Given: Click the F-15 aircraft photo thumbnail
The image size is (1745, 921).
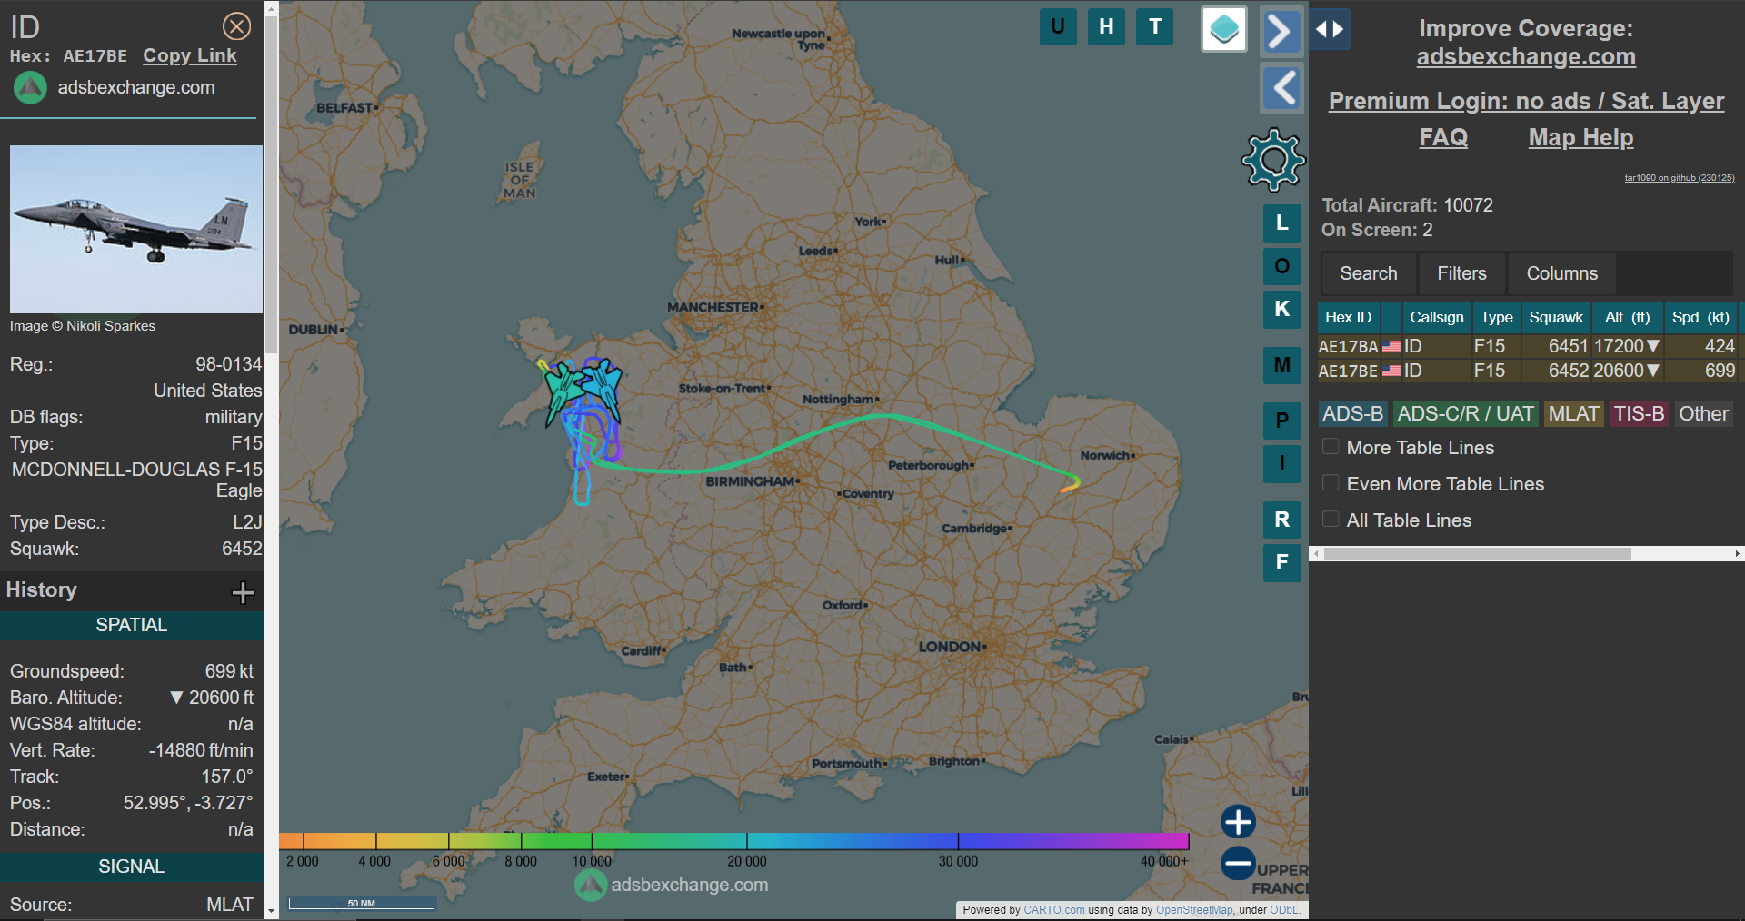Looking at the screenshot, I should pyautogui.click(x=136, y=229).
